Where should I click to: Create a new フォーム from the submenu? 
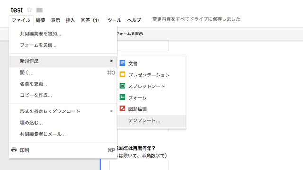pos(151,97)
